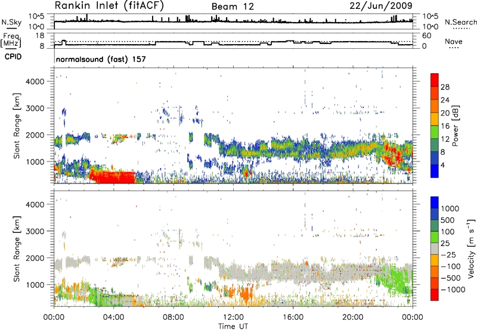Viewport: 477px width, 330px height.
Task: Click the '08:00' time tick label
Action: pos(173,317)
